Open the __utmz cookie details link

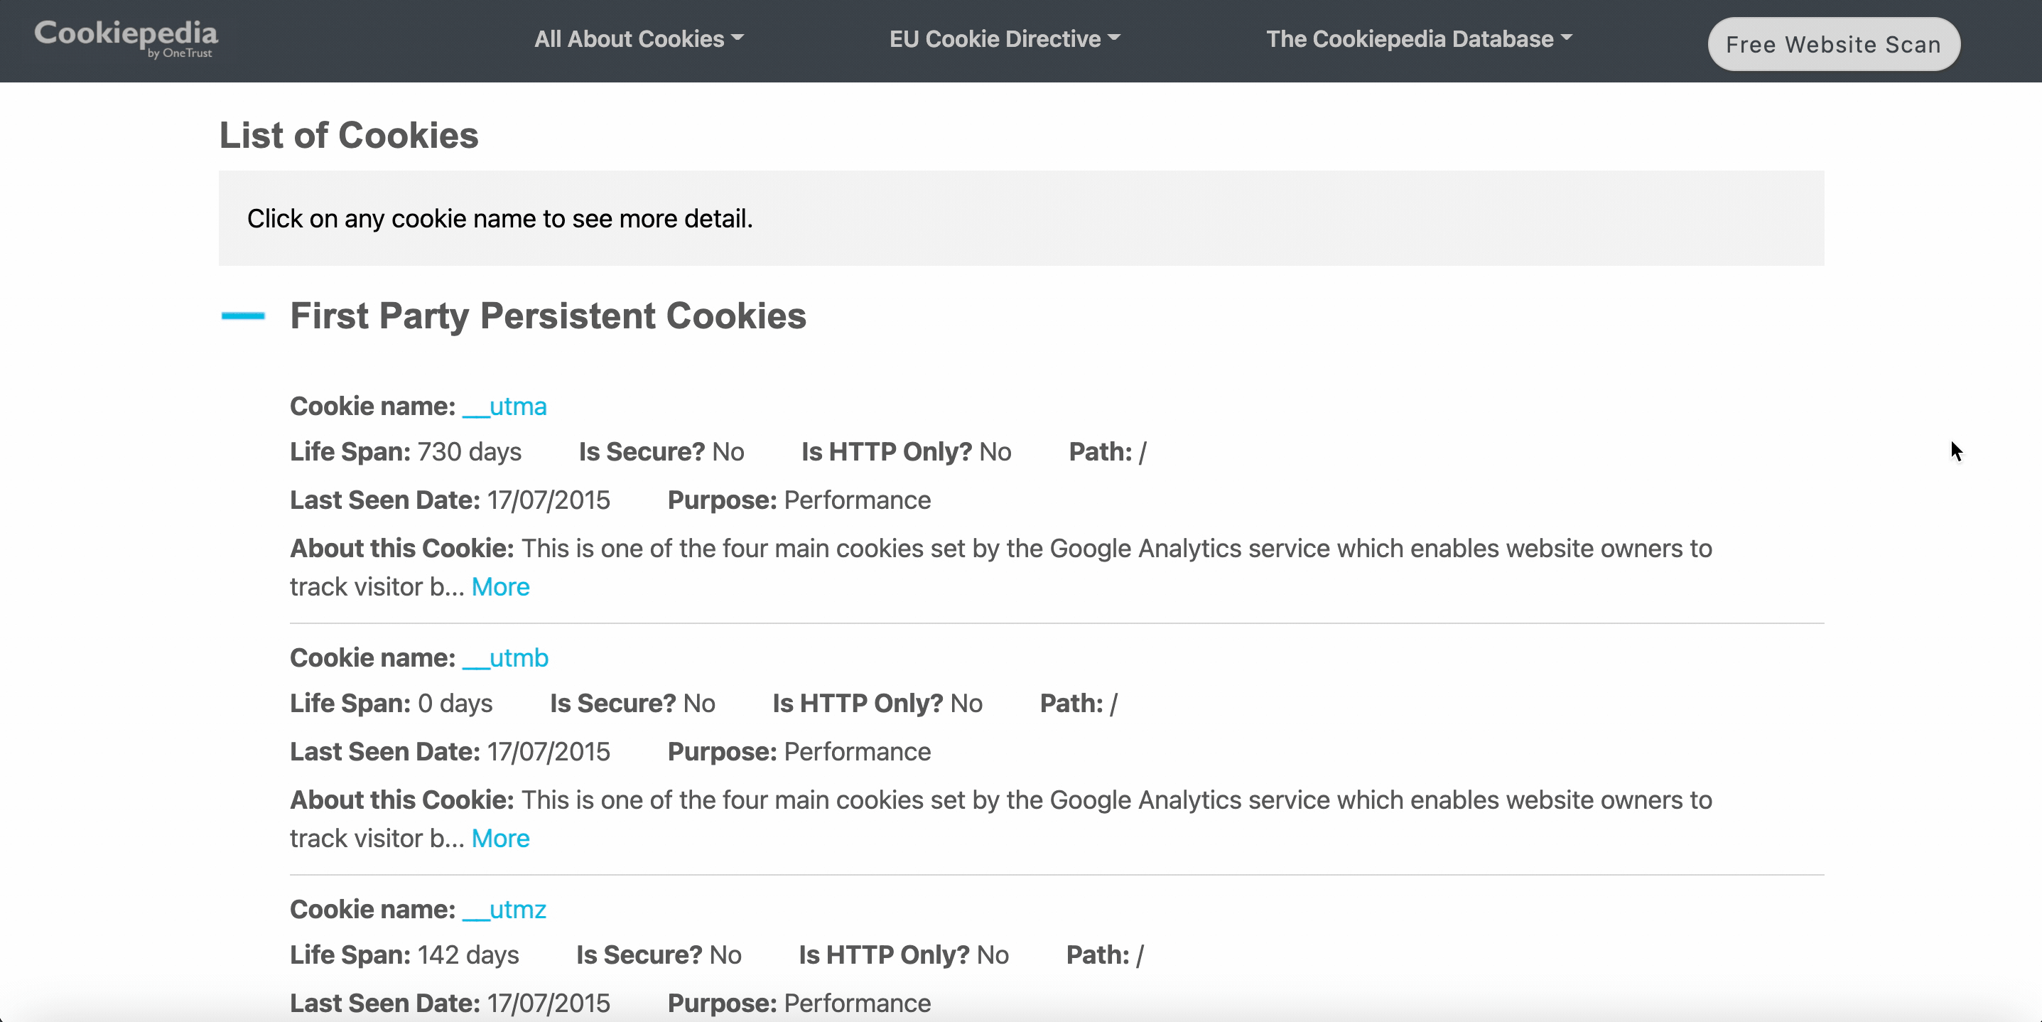504,910
